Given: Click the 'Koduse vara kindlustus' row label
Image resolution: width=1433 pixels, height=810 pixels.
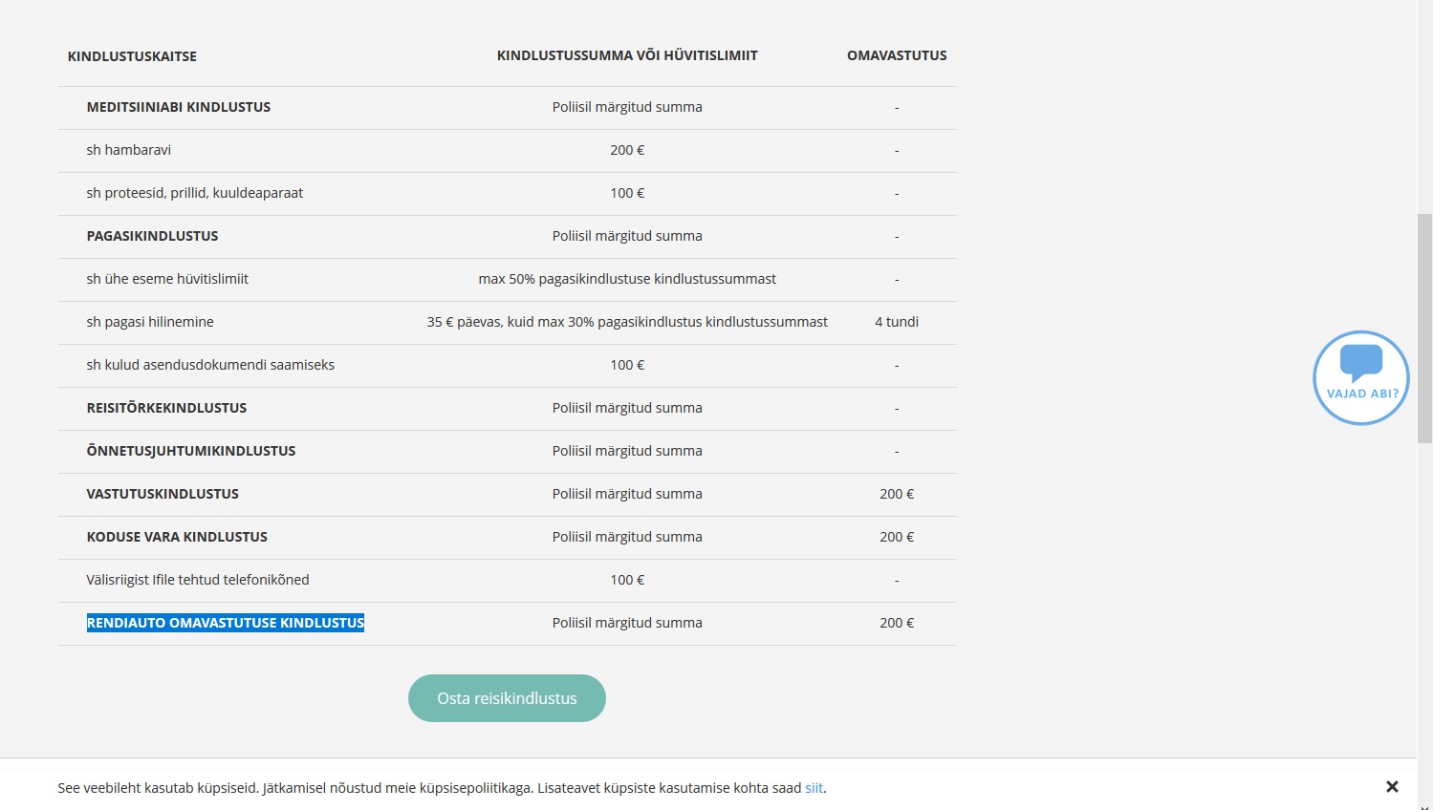Looking at the screenshot, I should [177, 537].
